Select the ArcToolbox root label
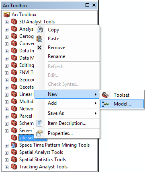Viewport: 145px width, 172px height. pos(24,15)
